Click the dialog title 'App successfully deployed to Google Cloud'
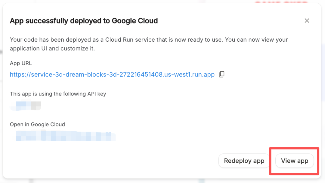 (x=84, y=21)
